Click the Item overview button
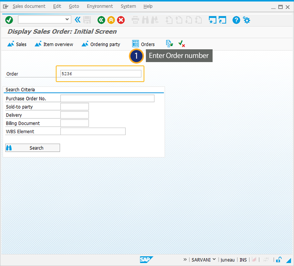294x266 pixels. [54, 44]
